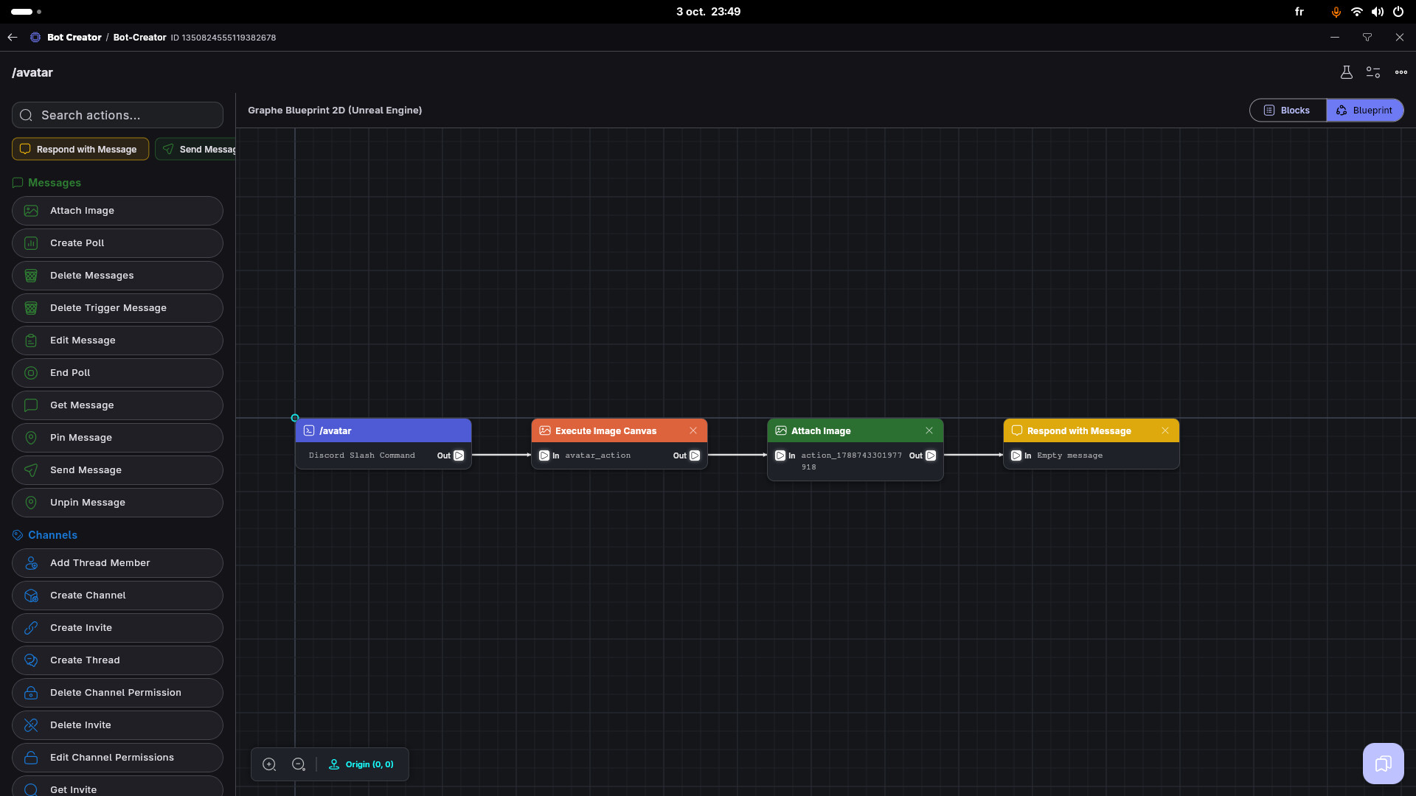Select the Create Channel action
This screenshot has height=796, width=1416.
tap(117, 596)
